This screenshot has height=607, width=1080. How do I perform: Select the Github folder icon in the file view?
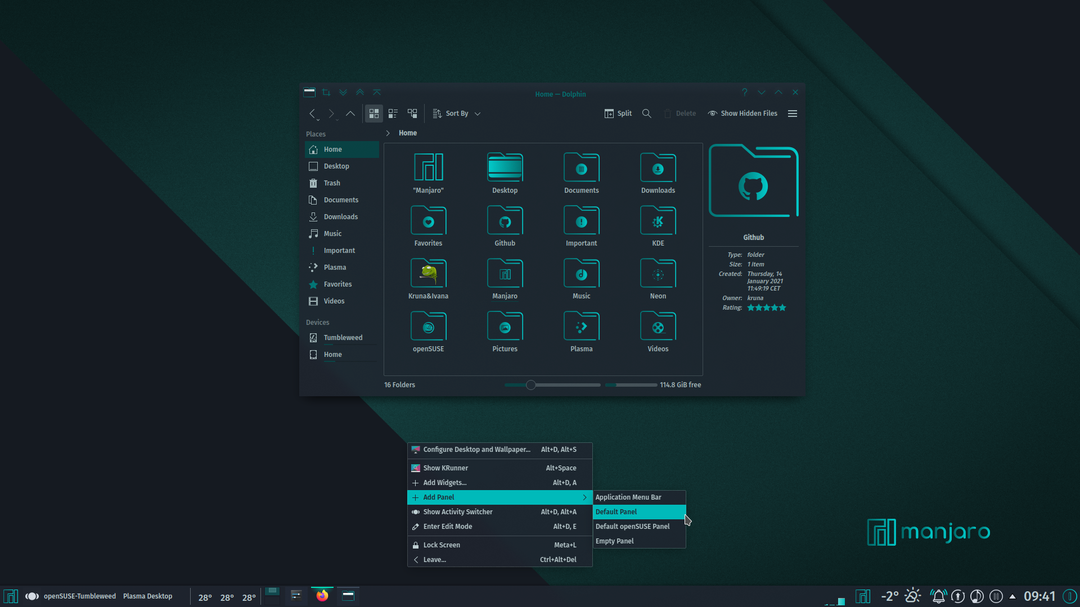[505, 220]
